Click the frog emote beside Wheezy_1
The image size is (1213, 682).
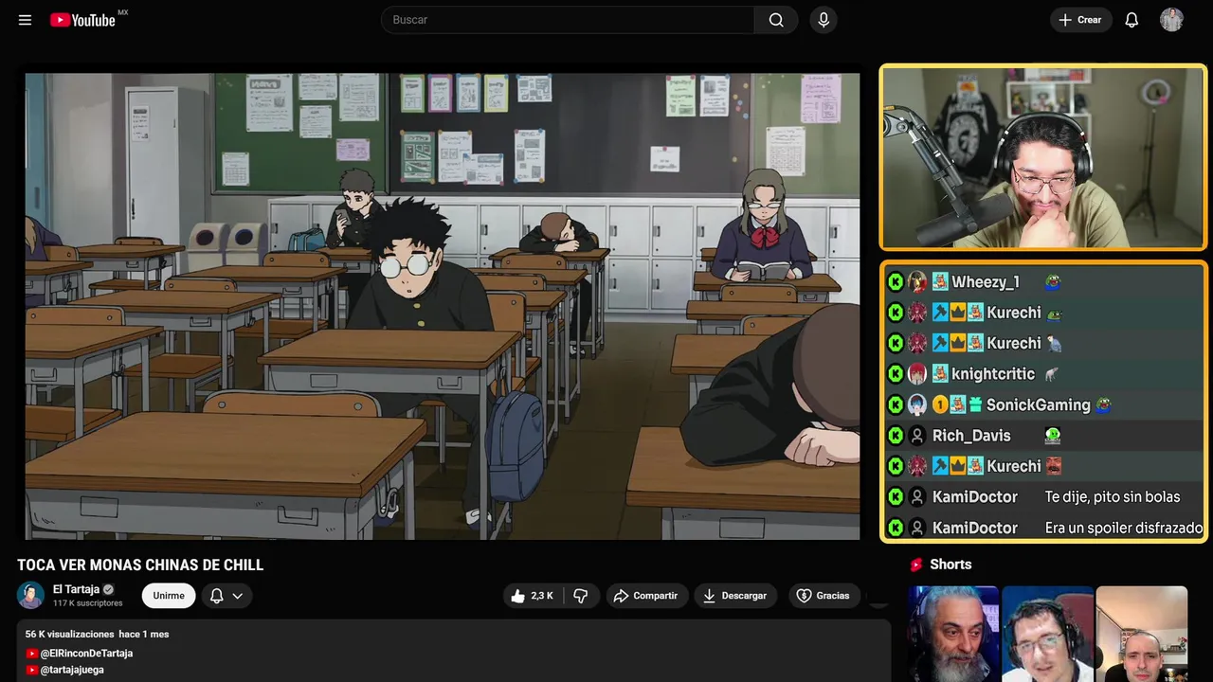coord(1052,281)
